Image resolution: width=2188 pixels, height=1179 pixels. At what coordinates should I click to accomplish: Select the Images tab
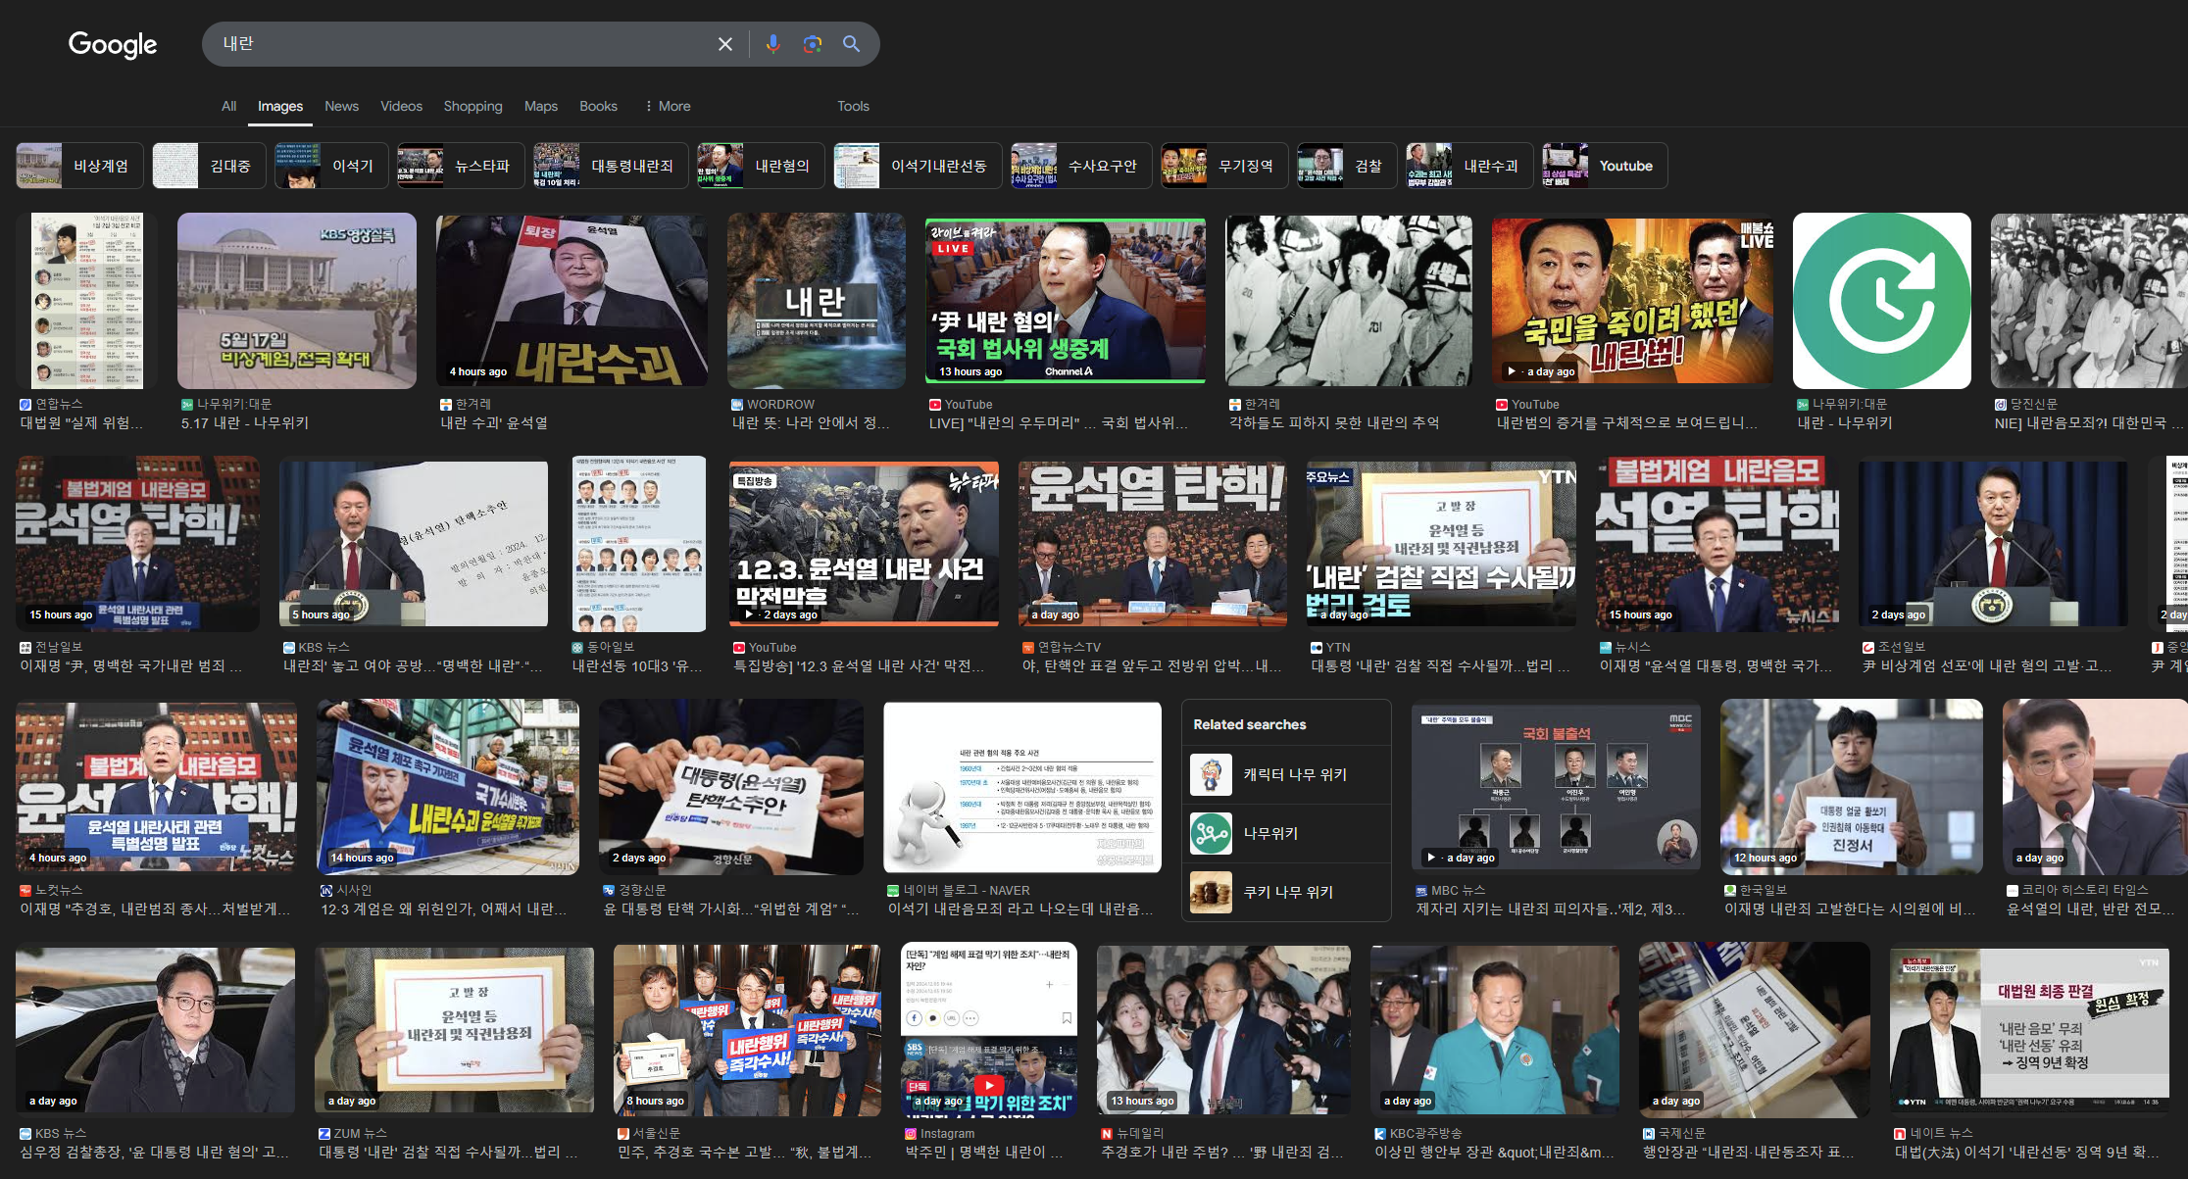coord(280,106)
